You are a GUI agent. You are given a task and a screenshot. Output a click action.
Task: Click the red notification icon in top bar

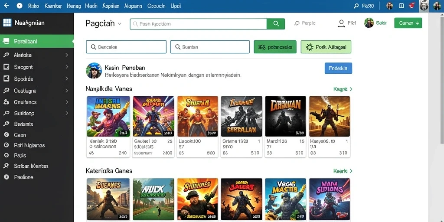pyautogui.click(x=412, y=5)
